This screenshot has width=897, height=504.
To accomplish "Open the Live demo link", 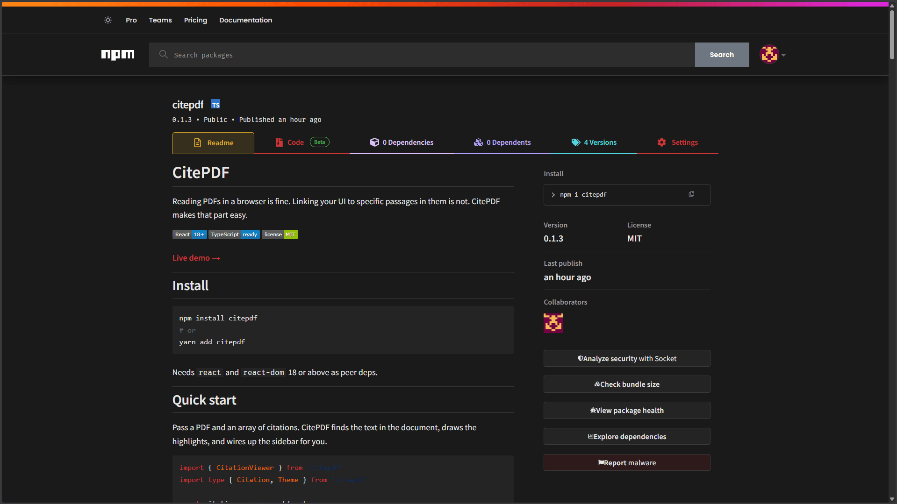I will (x=196, y=258).
